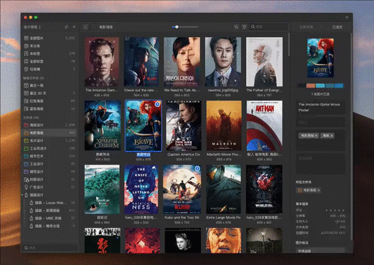Add a new folder with plus icon
The height and width of the screenshot is (265, 374).
(74, 27)
